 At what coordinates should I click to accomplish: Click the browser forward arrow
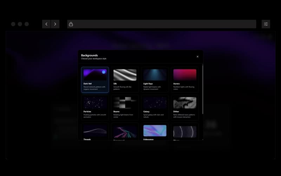click(x=55, y=24)
